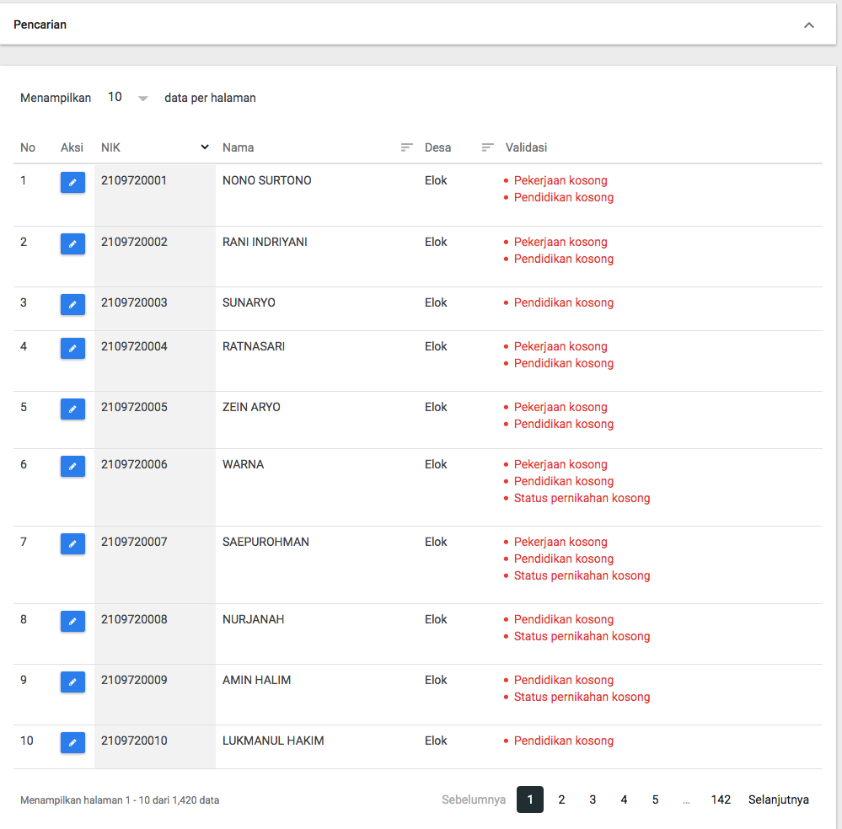
Task: Sort by the Desa column icon
Action: (487, 147)
